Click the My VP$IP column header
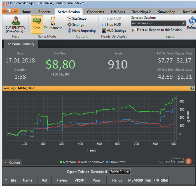196x186 pixels. [136, 180]
